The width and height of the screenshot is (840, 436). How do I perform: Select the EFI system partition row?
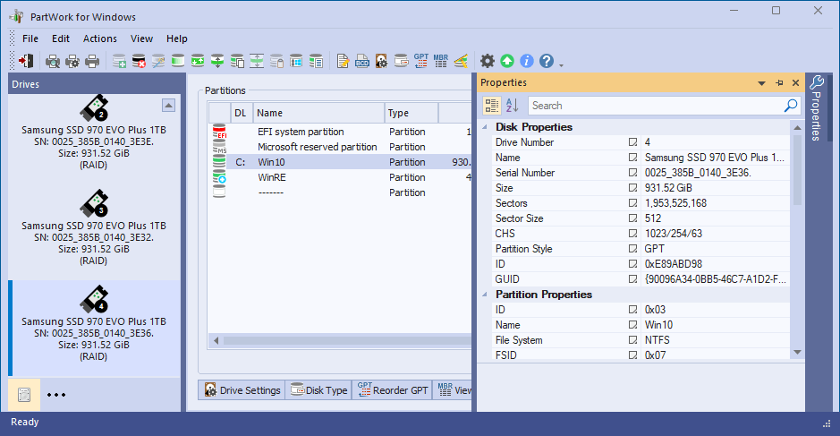[x=341, y=132]
